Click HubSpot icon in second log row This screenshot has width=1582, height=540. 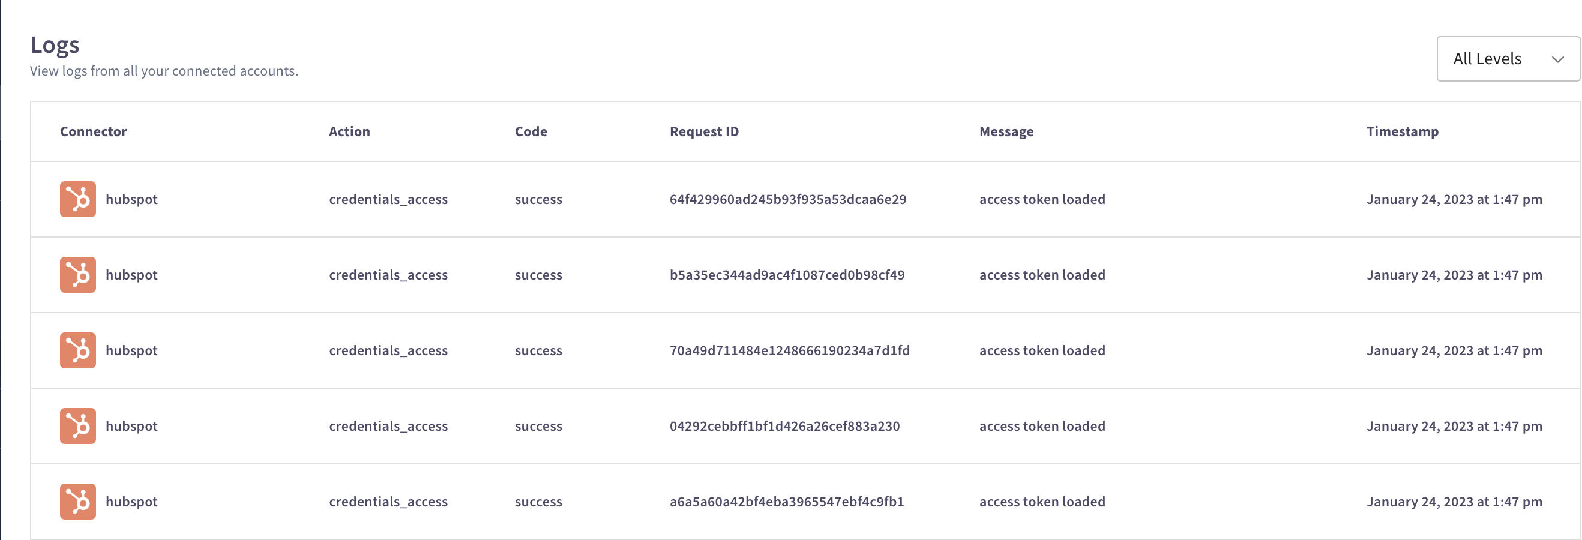(78, 274)
